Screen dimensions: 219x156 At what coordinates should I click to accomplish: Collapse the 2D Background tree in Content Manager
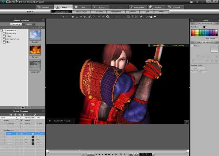click(x=1, y=30)
